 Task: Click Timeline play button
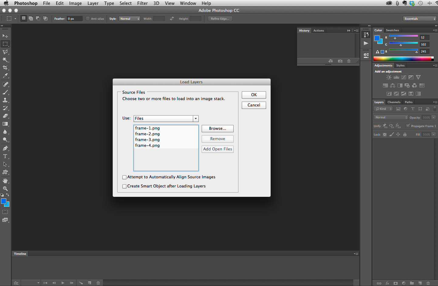(63, 283)
